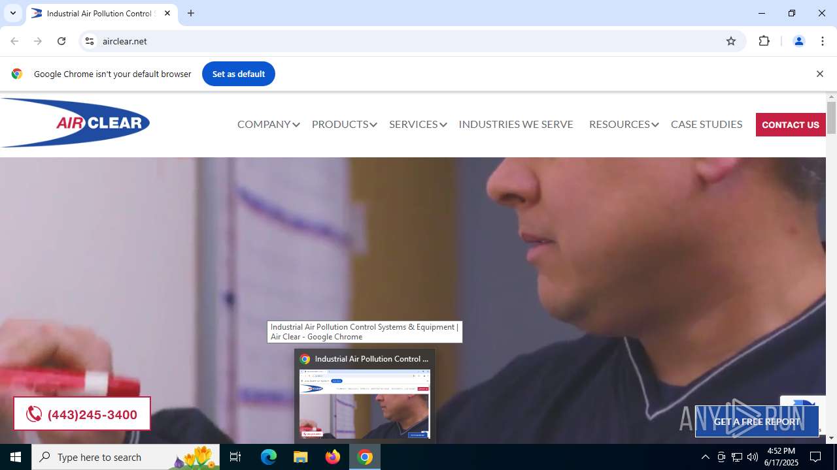Click GET A FREE REPORT button
Image resolution: width=837 pixels, height=470 pixels.
[757, 422]
